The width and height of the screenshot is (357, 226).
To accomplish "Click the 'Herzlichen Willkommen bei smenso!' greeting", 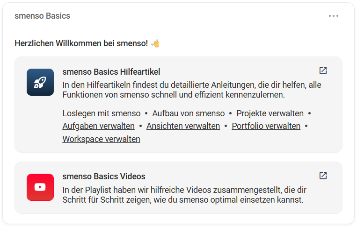I will (x=81, y=44).
